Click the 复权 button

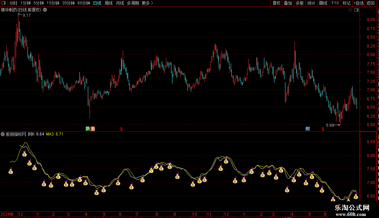coord(276,3)
